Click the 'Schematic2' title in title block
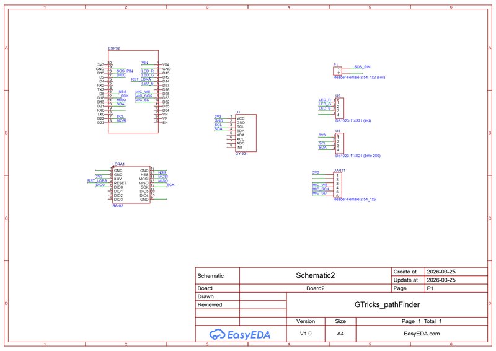 (x=315, y=275)
